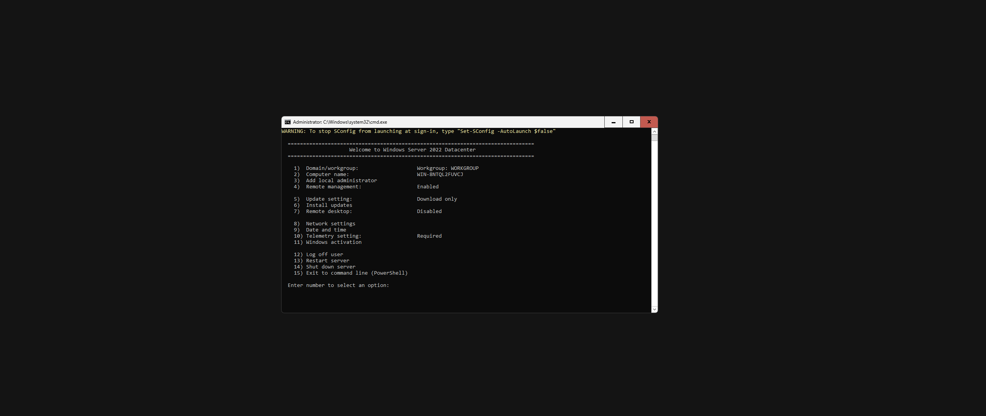The height and width of the screenshot is (416, 986).
Task: Click the 'Computer name' menu line
Action: (327, 174)
